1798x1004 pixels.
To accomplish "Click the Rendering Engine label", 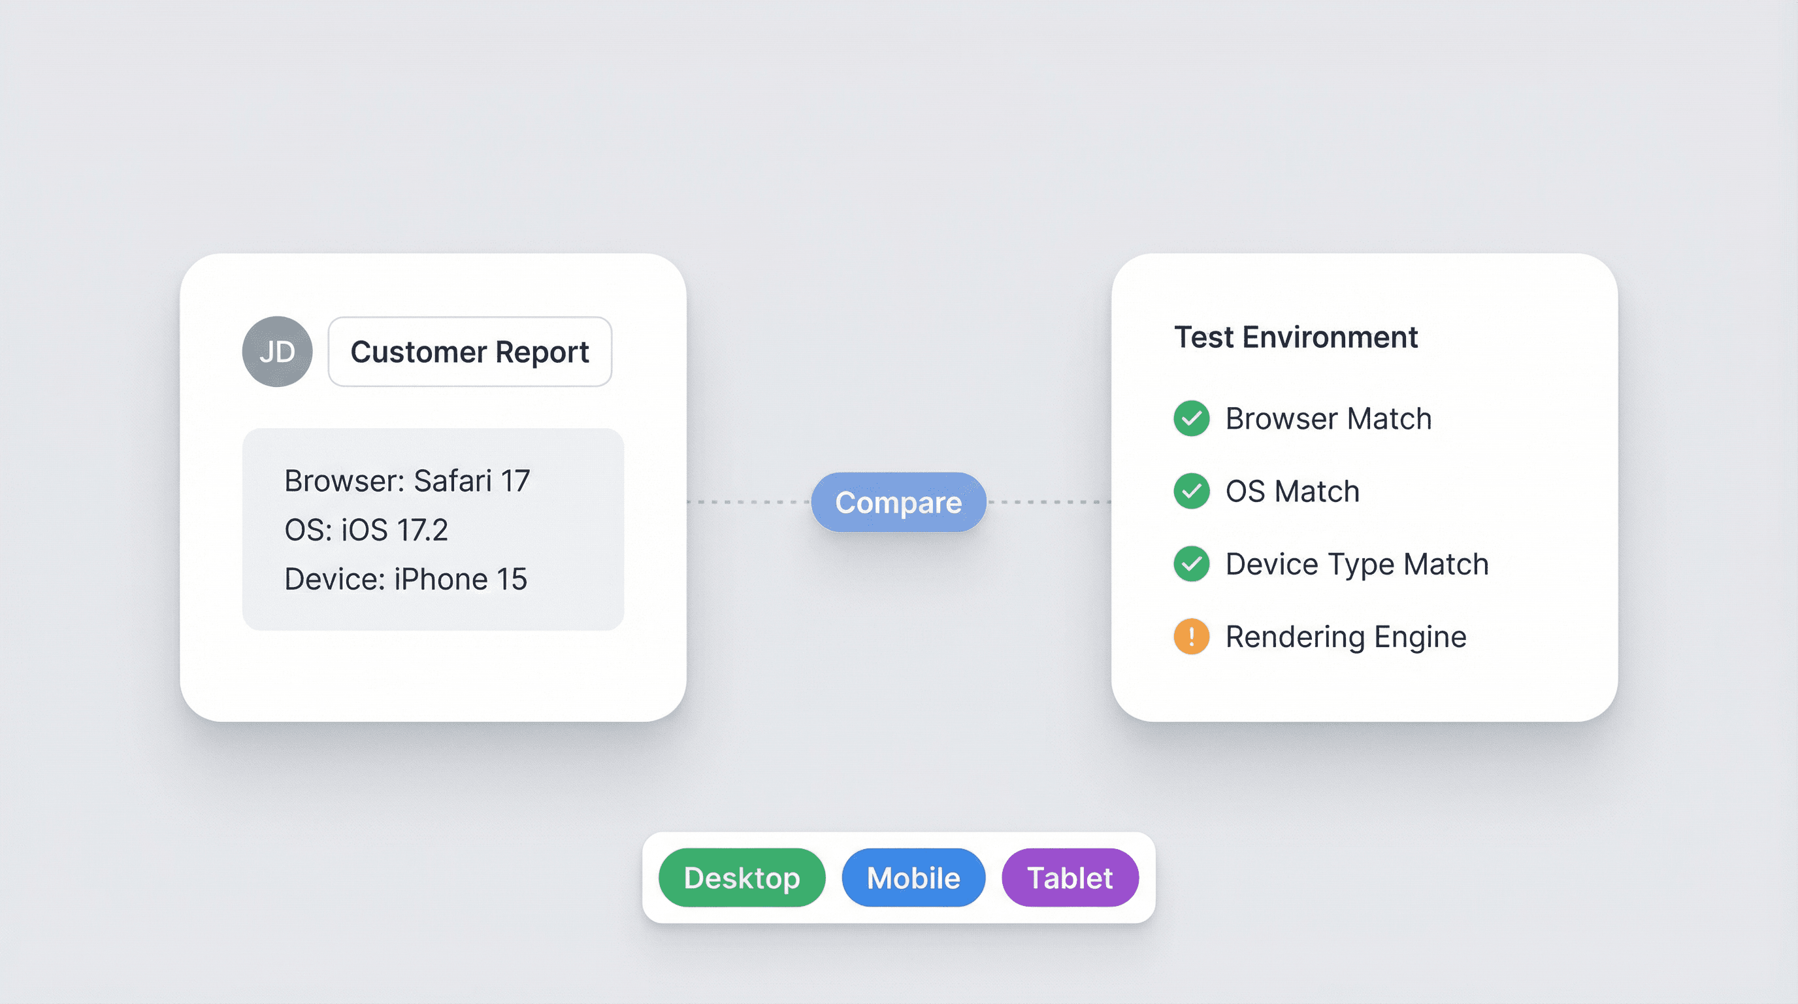I will tap(1346, 636).
